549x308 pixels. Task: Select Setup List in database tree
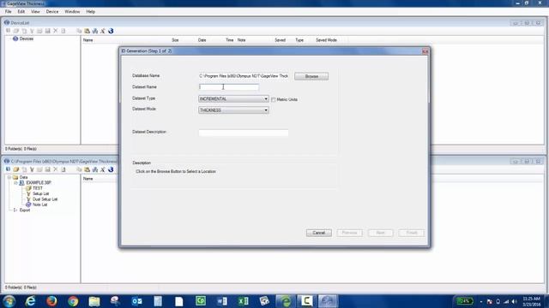click(40, 193)
